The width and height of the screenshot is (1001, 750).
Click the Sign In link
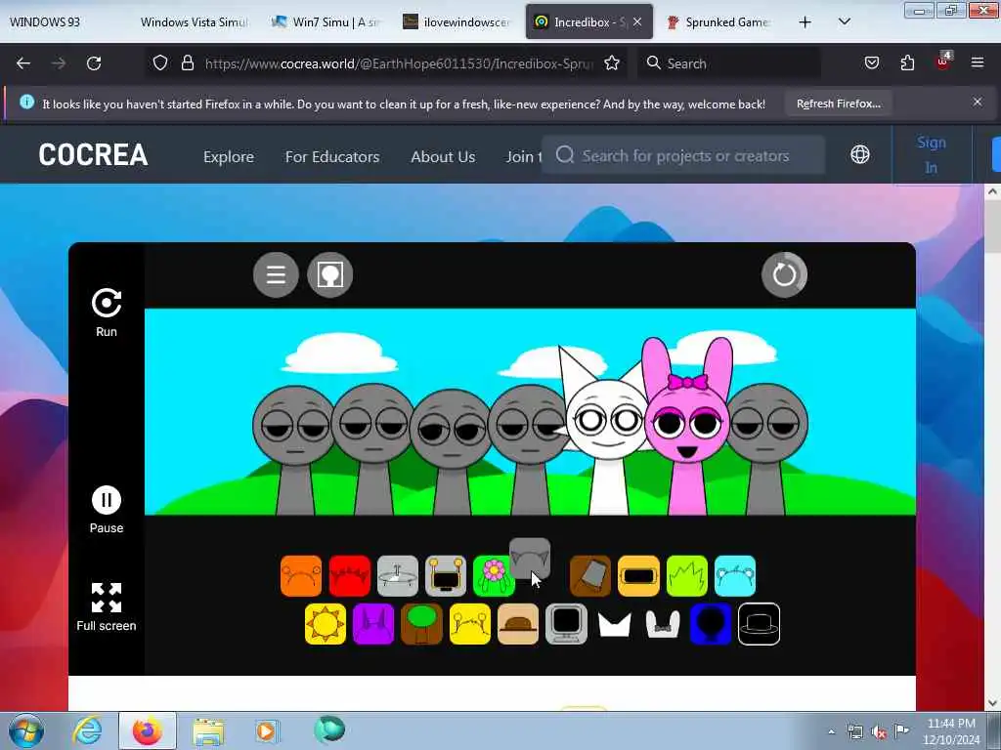pos(932,155)
